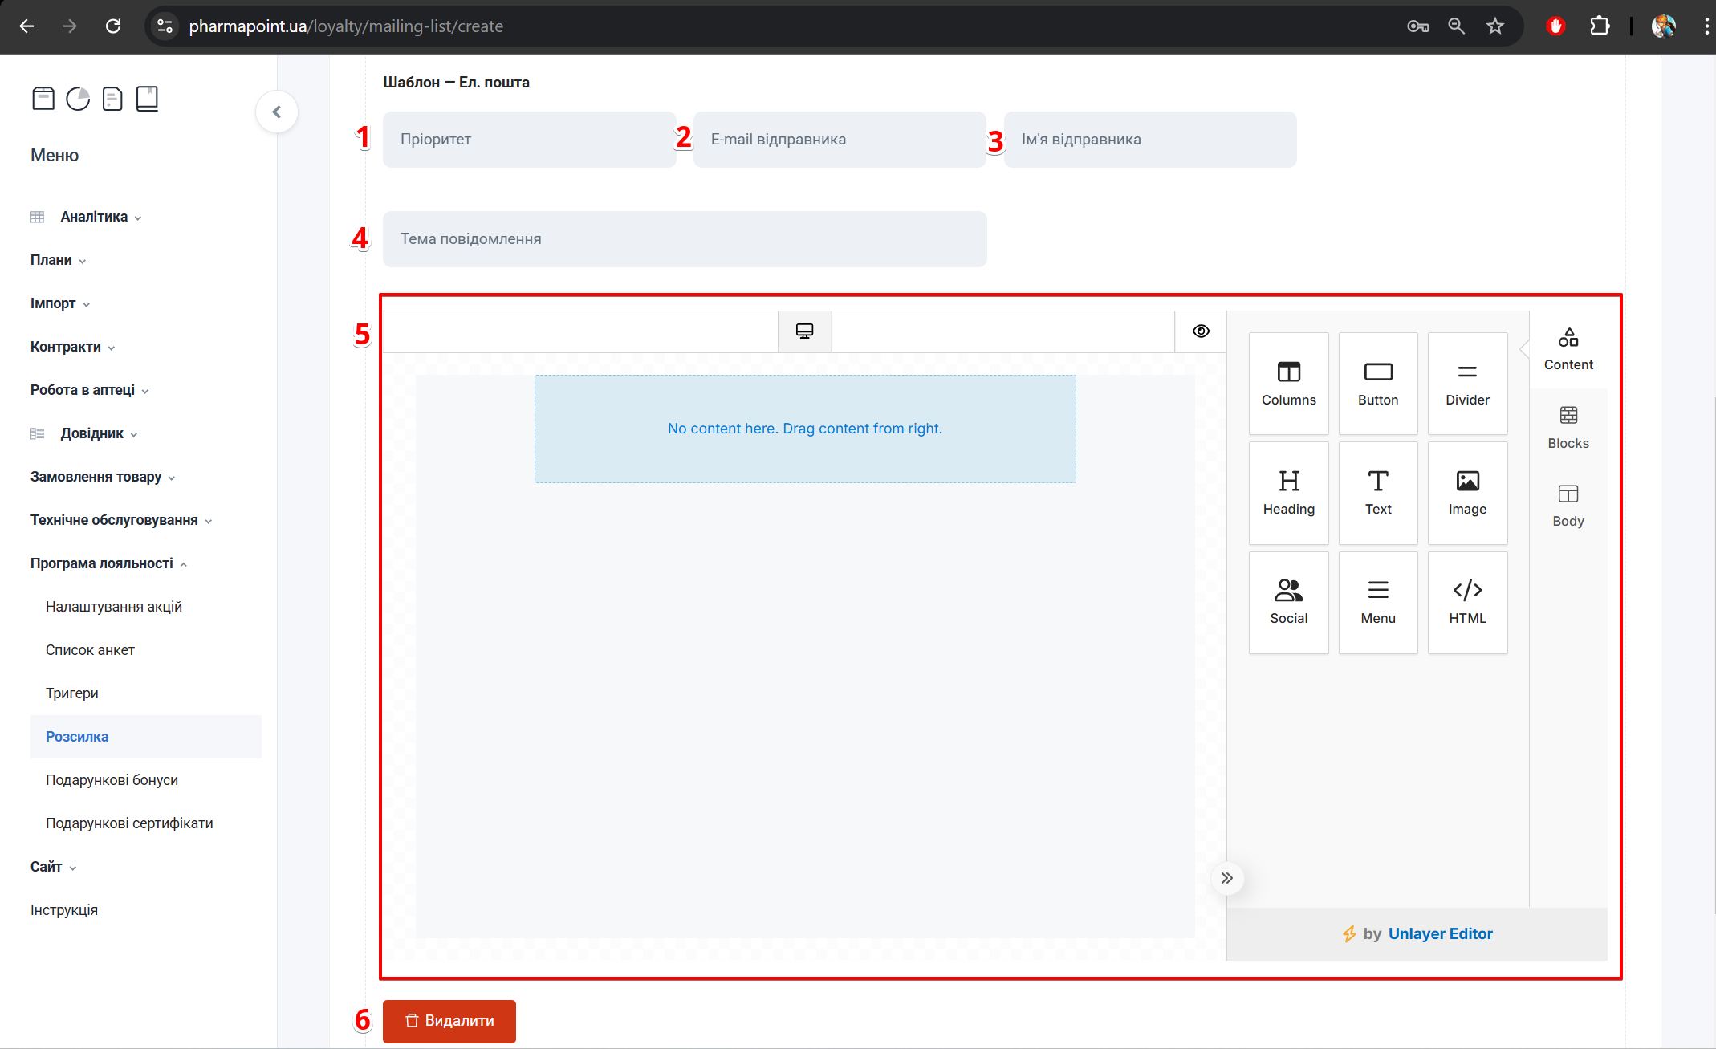Open the Body tab in editor
This screenshot has width=1716, height=1049.
tap(1568, 506)
